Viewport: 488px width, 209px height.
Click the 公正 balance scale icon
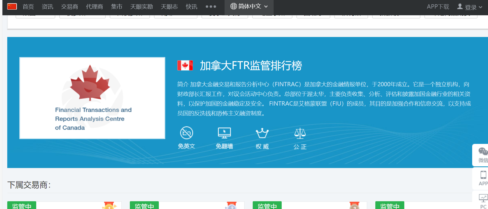(300, 133)
